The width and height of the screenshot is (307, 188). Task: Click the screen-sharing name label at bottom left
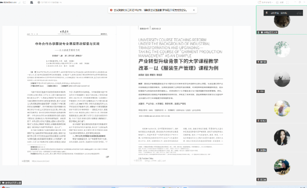11,183
